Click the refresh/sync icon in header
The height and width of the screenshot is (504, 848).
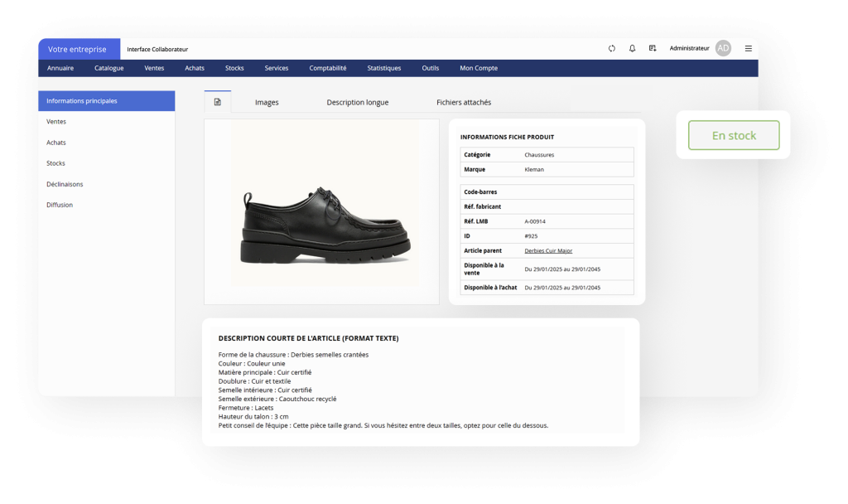pyautogui.click(x=612, y=49)
